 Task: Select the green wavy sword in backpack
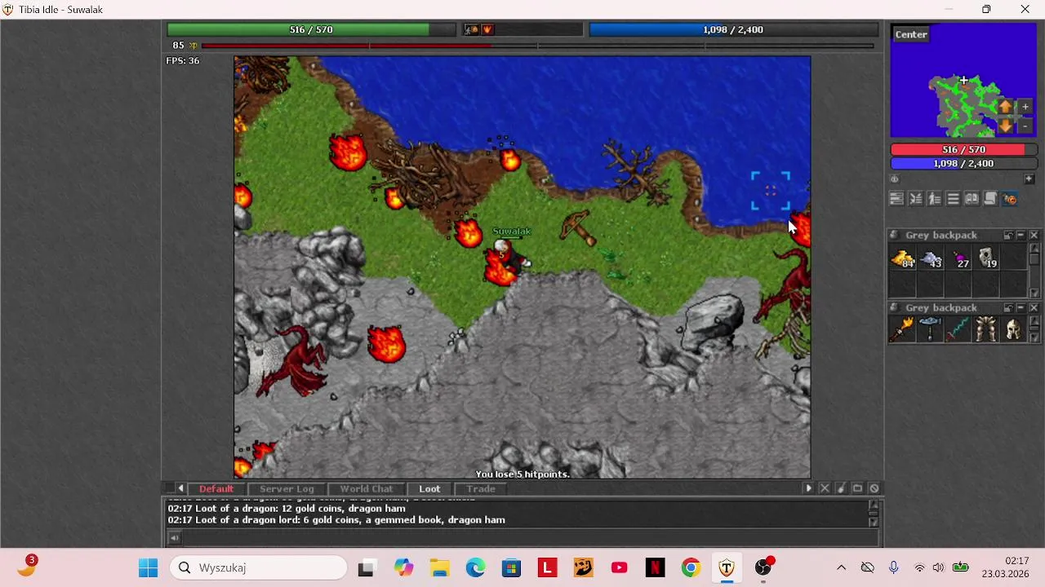coord(958,329)
